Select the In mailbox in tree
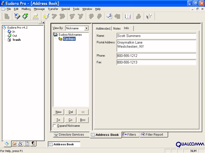The image size is (205, 153). (14, 32)
